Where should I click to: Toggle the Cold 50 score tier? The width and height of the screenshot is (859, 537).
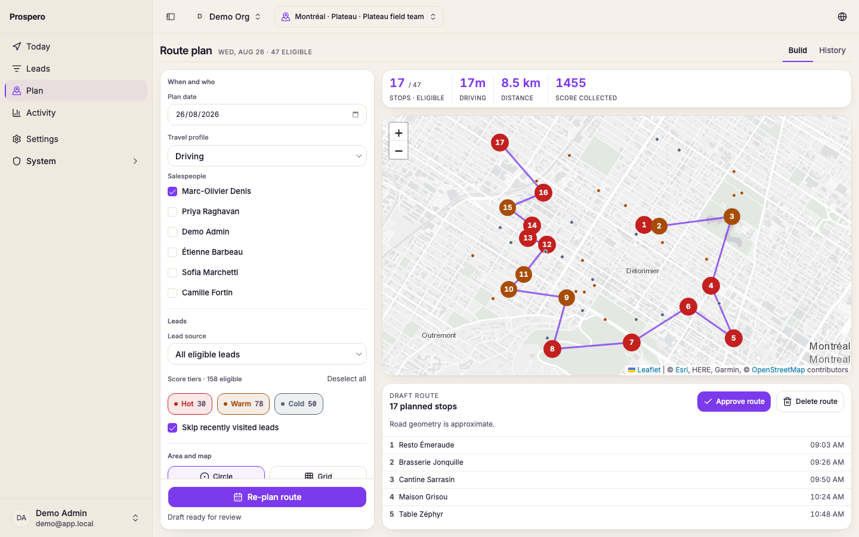point(299,404)
